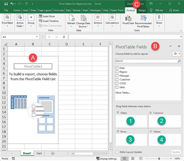Switch to the Home tab
This screenshot has width=184, height=161.
point(17,10)
